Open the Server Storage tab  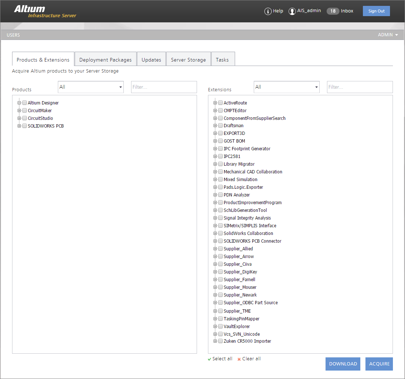[188, 60]
